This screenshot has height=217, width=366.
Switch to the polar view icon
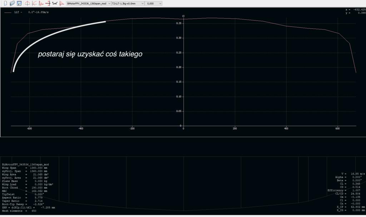tap(34, 3)
